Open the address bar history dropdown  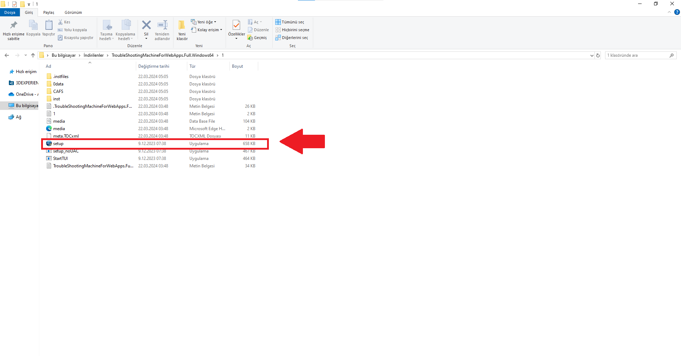pos(592,55)
